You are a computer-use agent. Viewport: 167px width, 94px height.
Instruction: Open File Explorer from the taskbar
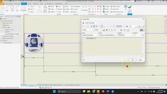89,91
